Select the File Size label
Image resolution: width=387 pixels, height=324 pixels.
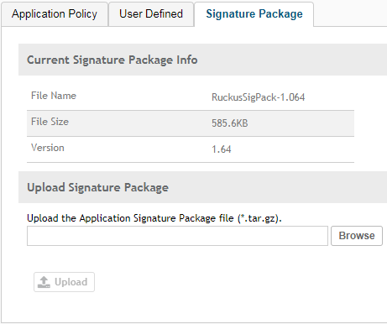[50, 122]
